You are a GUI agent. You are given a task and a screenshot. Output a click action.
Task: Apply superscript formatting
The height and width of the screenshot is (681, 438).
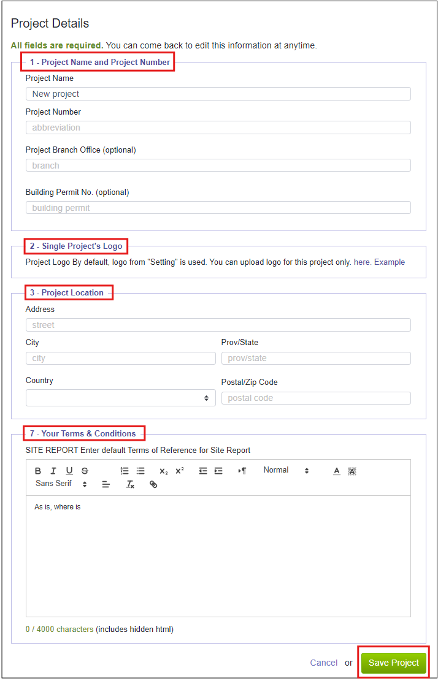coord(180,471)
